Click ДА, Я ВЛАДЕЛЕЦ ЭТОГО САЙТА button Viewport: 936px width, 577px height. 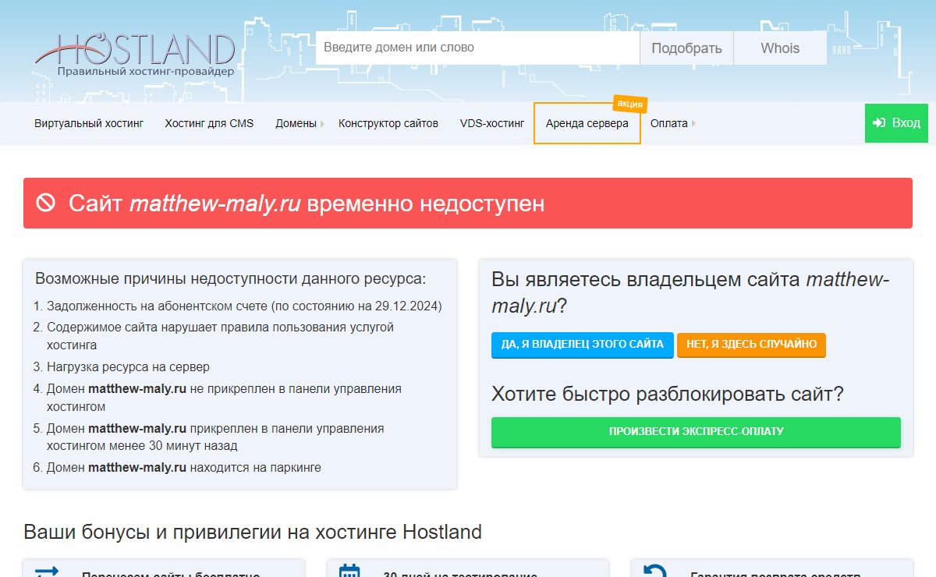[582, 345]
